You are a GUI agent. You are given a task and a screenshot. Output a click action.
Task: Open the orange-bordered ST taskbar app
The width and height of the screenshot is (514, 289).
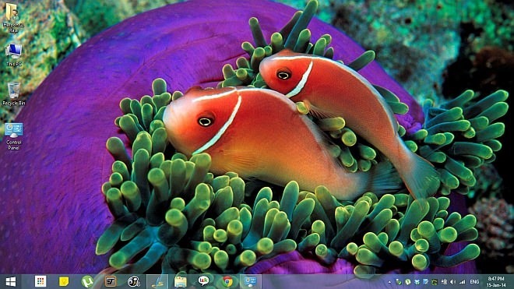pyautogui.click(x=111, y=281)
